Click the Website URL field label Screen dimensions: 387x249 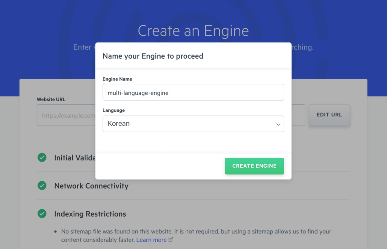pyautogui.click(x=51, y=99)
